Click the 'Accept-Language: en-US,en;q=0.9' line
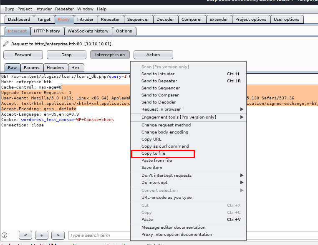318x245 pixels. click(x=40, y=114)
